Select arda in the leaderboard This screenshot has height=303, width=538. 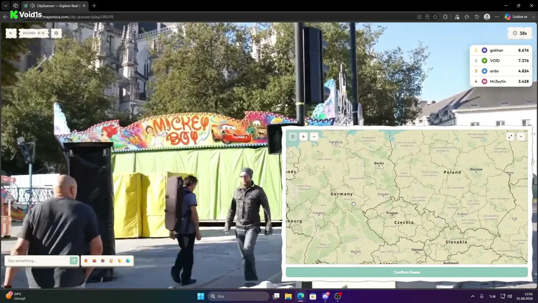pyautogui.click(x=501, y=71)
